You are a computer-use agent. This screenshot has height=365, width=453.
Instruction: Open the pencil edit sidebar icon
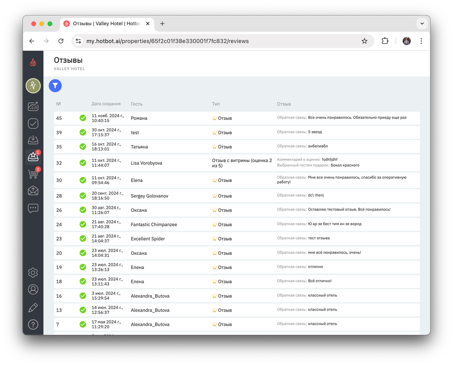click(33, 307)
